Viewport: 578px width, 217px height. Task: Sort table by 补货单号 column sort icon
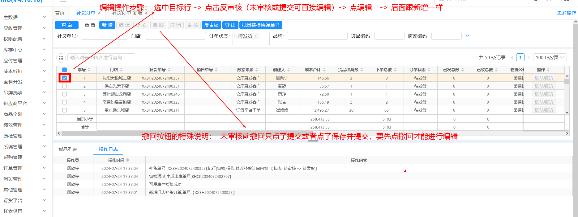point(169,70)
